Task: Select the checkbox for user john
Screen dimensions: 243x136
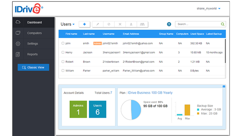Action: [63, 43]
